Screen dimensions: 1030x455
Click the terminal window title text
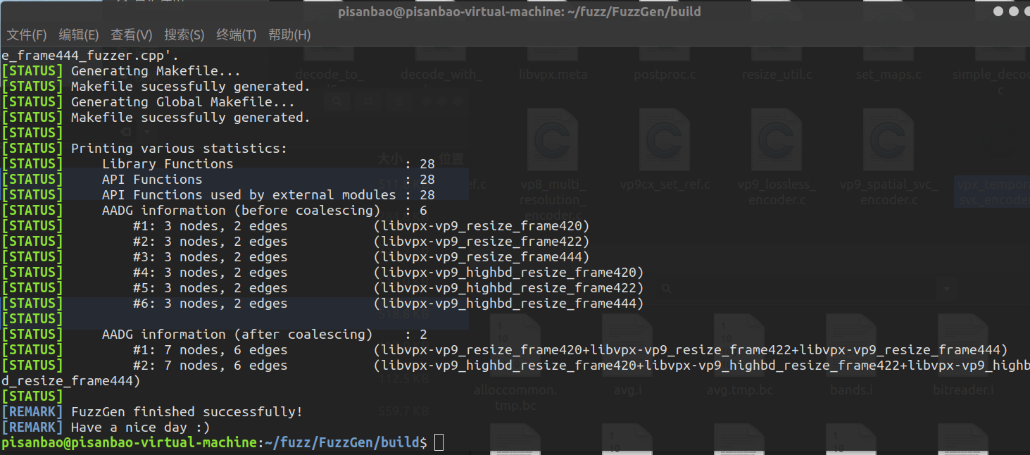point(520,11)
